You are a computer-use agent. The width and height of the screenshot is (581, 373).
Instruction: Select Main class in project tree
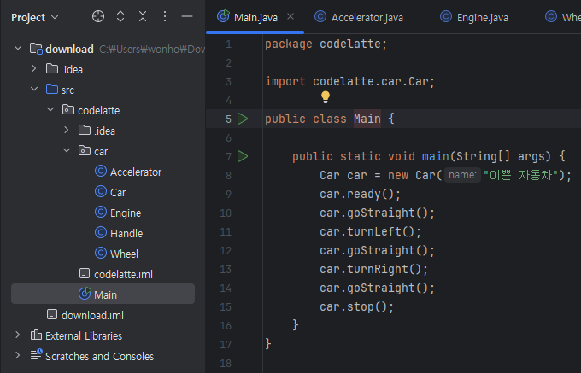(105, 295)
